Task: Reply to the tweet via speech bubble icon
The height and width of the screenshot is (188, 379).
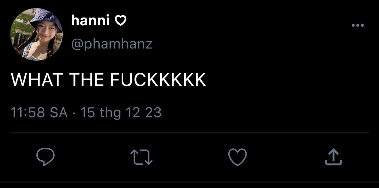Action: (45, 157)
